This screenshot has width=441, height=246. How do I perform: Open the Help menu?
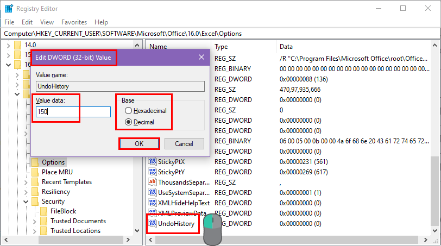pyautogui.click(x=101, y=22)
